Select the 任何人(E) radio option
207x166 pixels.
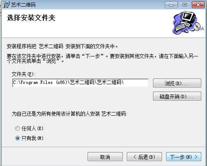[17, 128]
